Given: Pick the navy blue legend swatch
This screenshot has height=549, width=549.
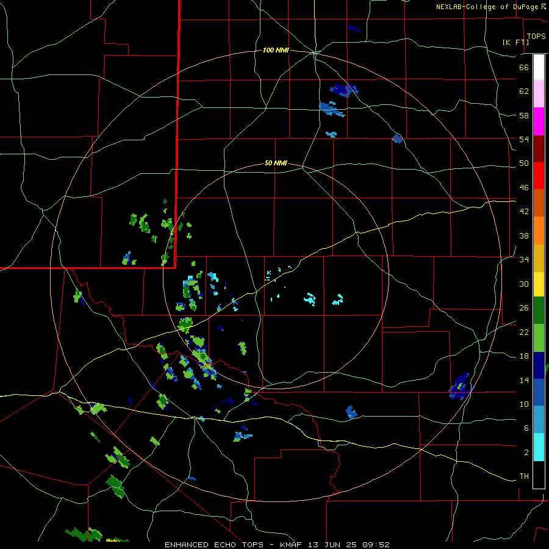Looking at the screenshot, I should click(539, 365).
